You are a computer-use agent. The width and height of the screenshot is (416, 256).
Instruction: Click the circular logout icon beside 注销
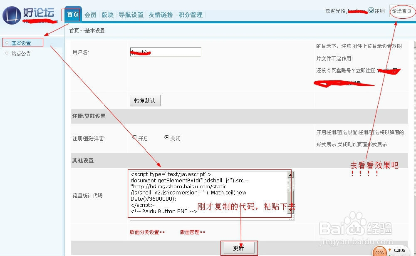[370, 11]
